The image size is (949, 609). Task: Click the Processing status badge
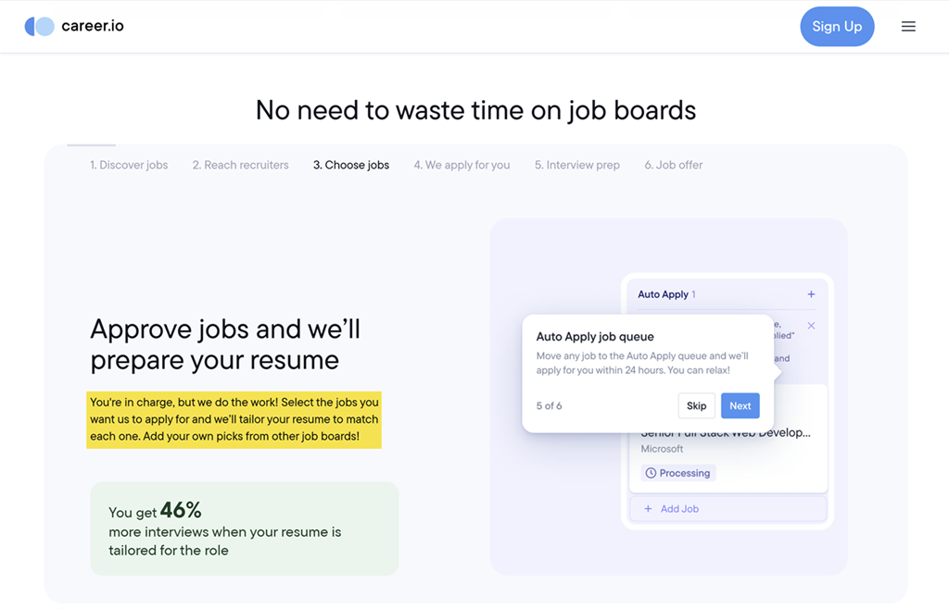tap(678, 473)
